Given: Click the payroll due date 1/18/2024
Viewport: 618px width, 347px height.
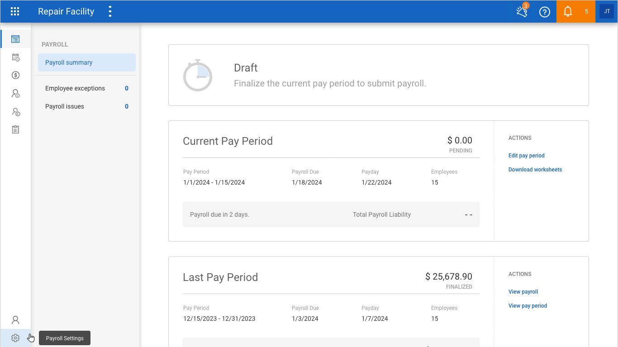Looking at the screenshot, I should [x=307, y=183].
